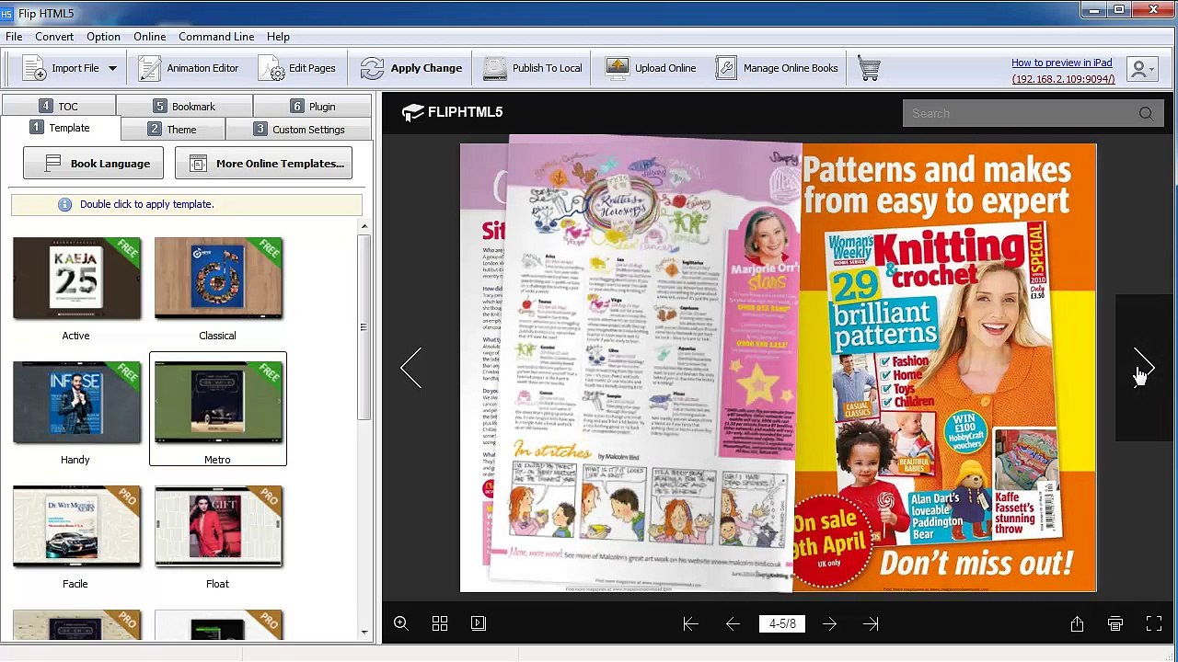Select the Metro template thumbnail
Screen dimensions: 1178x662
(218, 403)
